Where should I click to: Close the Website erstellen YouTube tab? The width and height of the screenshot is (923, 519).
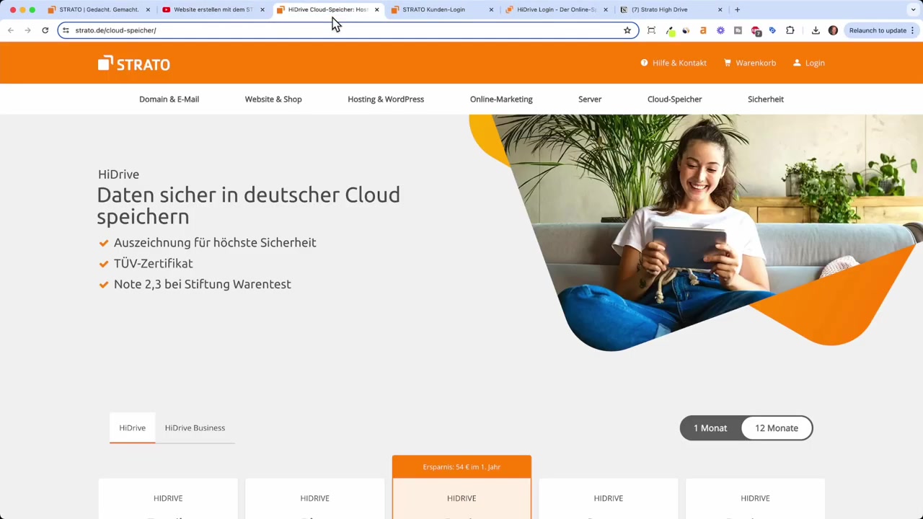coord(262,9)
